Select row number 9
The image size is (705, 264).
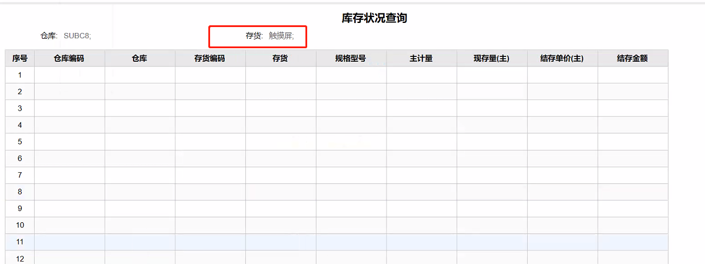(20, 208)
